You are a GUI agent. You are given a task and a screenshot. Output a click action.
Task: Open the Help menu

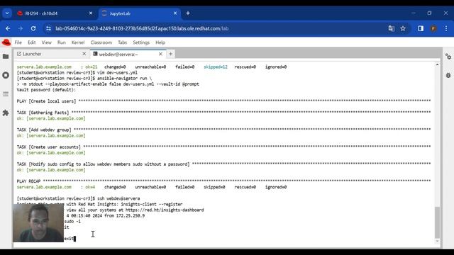click(160, 42)
